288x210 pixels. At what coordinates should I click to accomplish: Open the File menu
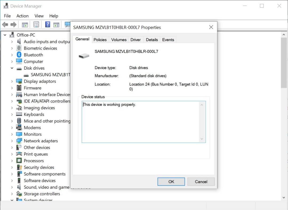coord(7,16)
